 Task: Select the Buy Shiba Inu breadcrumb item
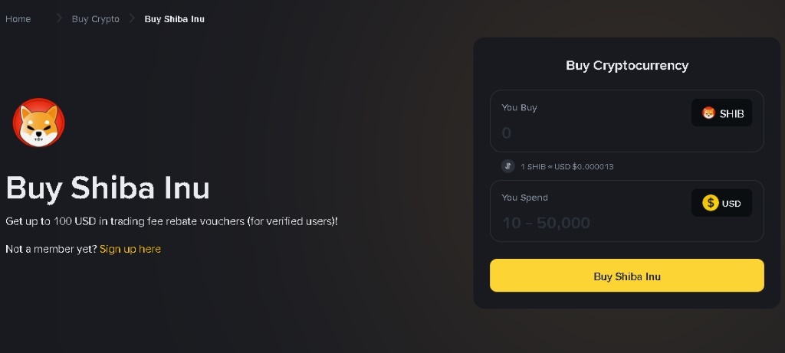[x=174, y=18]
